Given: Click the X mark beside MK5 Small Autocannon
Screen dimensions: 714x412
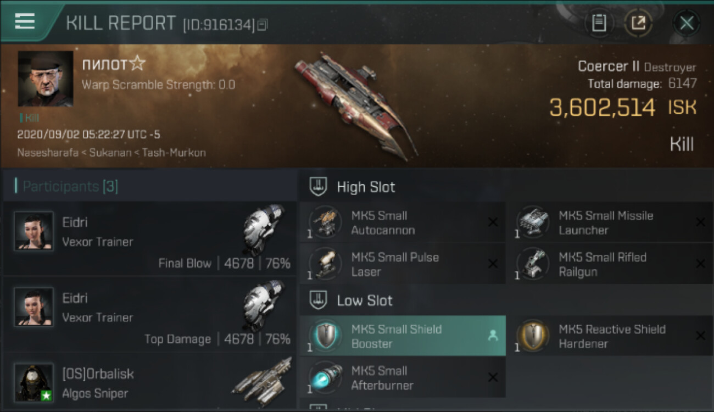Looking at the screenshot, I should (493, 222).
